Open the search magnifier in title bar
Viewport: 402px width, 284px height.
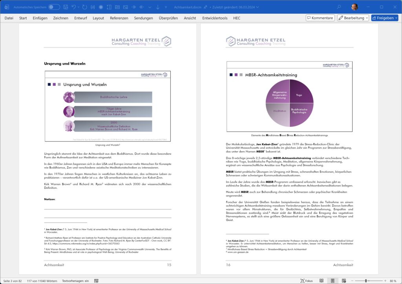[x=338, y=7]
